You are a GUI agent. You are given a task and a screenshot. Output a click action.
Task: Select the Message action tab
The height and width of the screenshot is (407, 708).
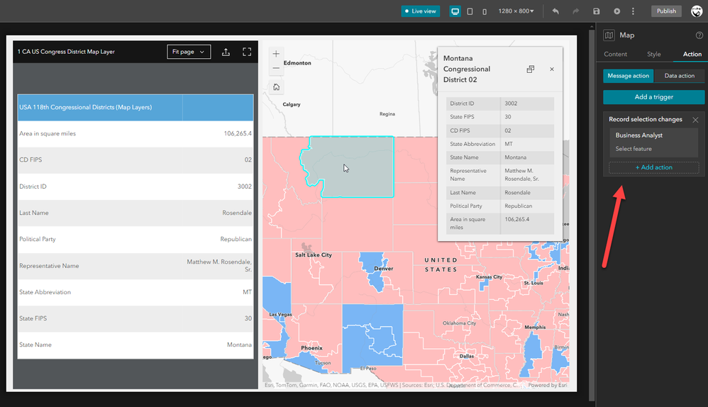pyautogui.click(x=628, y=76)
